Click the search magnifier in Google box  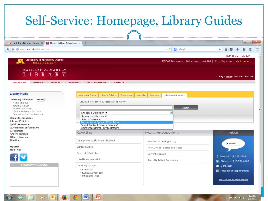coord(220,49)
